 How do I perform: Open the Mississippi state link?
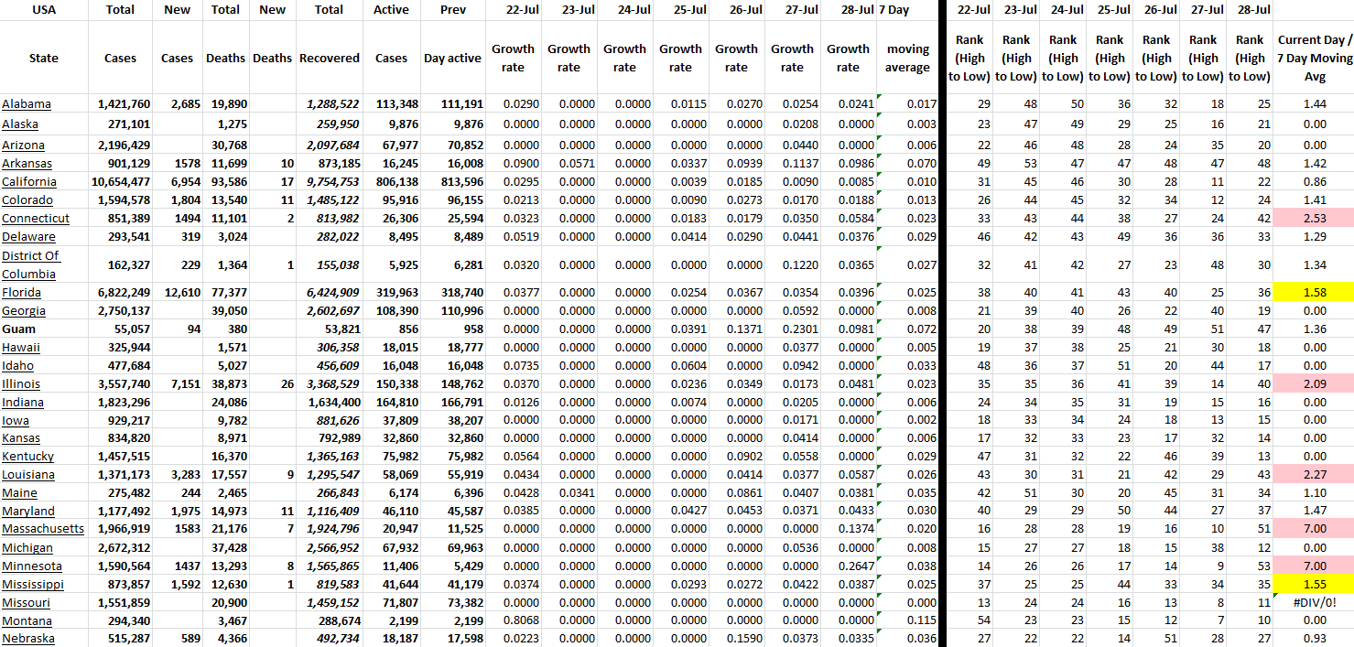(33, 584)
